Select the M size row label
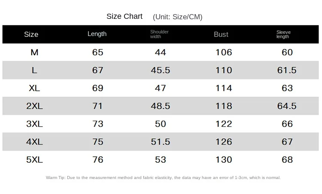Image resolution: width=322 pixels, height=194 pixels. click(x=34, y=52)
